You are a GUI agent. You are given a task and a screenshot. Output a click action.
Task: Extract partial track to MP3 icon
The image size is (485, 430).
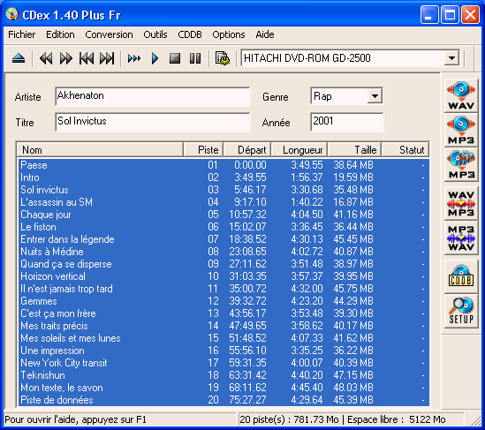point(461,164)
